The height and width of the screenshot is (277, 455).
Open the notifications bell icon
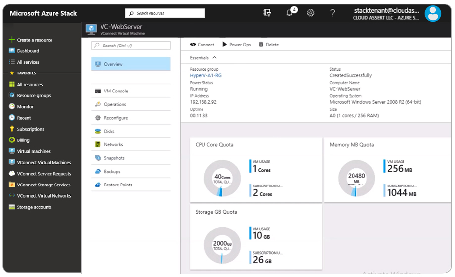pos(290,13)
